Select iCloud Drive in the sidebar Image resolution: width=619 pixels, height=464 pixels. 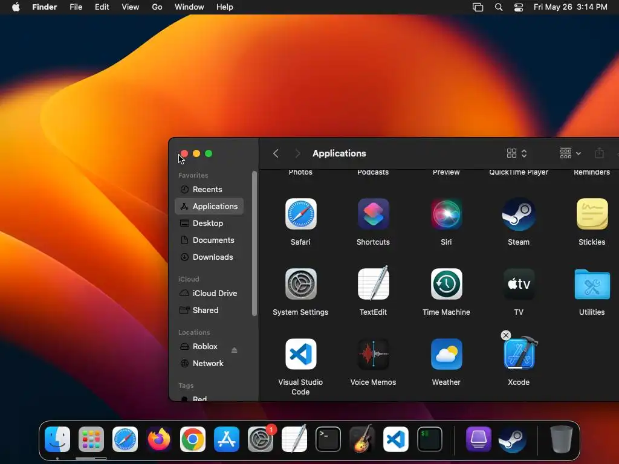[x=209, y=293]
